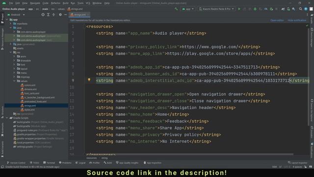Click Expand All in Project panel
Viewport: 314px width, 177px height.
48,15
